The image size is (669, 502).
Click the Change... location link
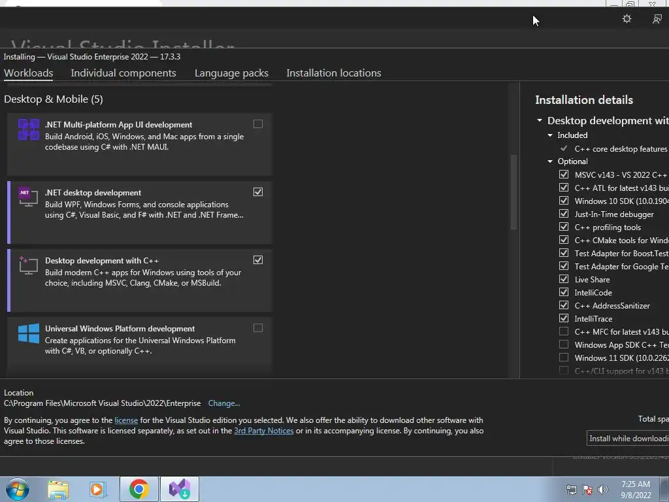[224, 403]
